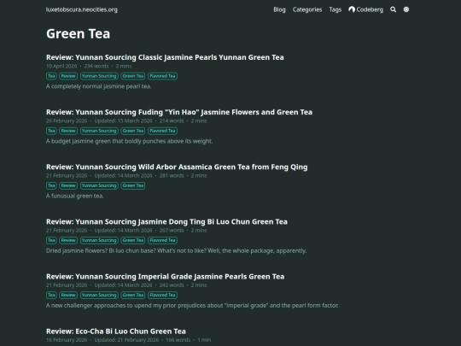Click Review tag under Jasmine Dong Ting review

[68, 240]
